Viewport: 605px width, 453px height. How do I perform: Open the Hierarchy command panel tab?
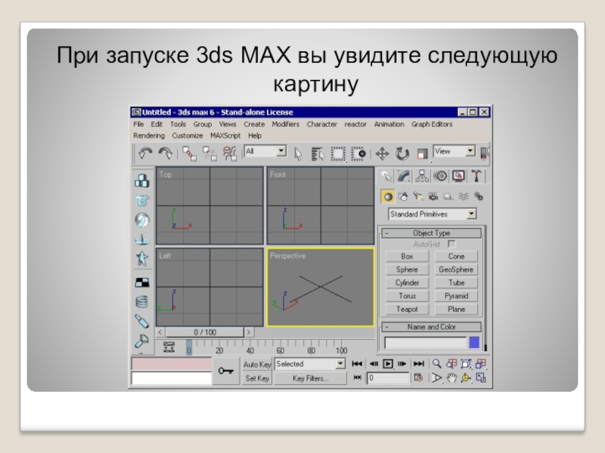(422, 176)
